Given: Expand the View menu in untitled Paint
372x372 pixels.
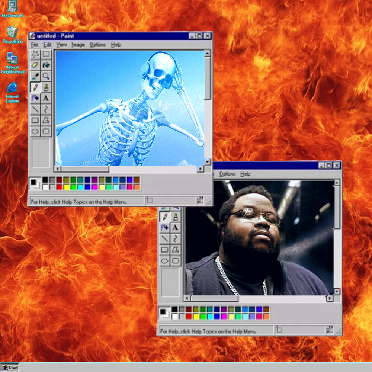Looking at the screenshot, I should coord(61,45).
